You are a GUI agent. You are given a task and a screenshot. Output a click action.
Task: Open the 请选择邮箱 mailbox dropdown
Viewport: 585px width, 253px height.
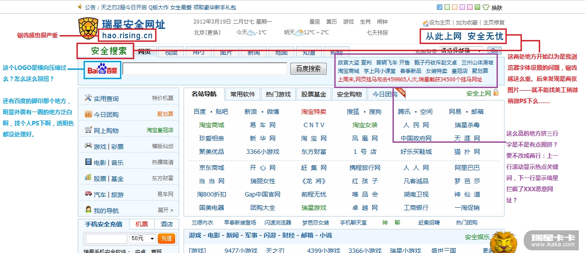pyautogui.click(x=461, y=50)
